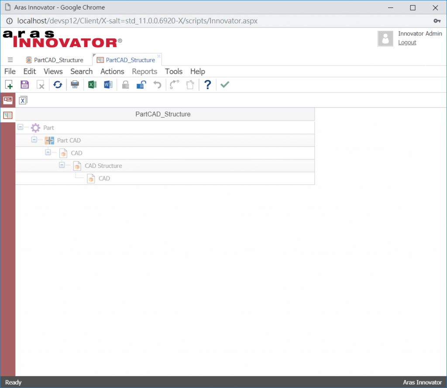Export to Word toolbar icon
Image resolution: width=447 pixels, height=388 pixels.
(x=108, y=85)
